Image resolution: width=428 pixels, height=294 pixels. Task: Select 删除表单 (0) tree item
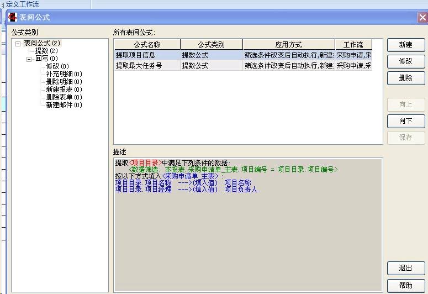(64, 97)
